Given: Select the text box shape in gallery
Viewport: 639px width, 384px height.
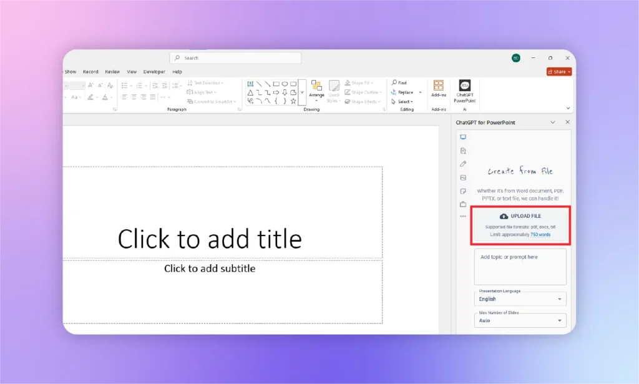Looking at the screenshot, I should [x=250, y=84].
